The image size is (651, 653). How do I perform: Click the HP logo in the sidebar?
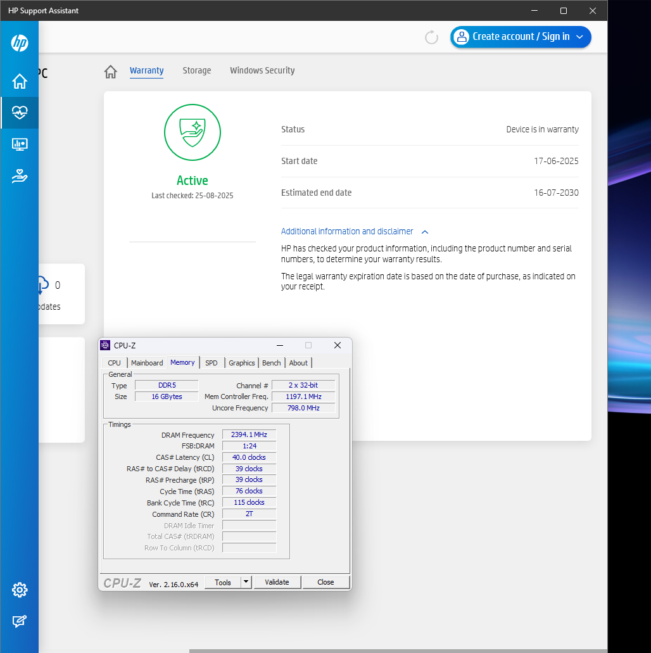tap(20, 43)
